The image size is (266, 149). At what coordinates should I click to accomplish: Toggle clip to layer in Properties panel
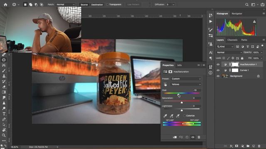(x=175, y=137)
